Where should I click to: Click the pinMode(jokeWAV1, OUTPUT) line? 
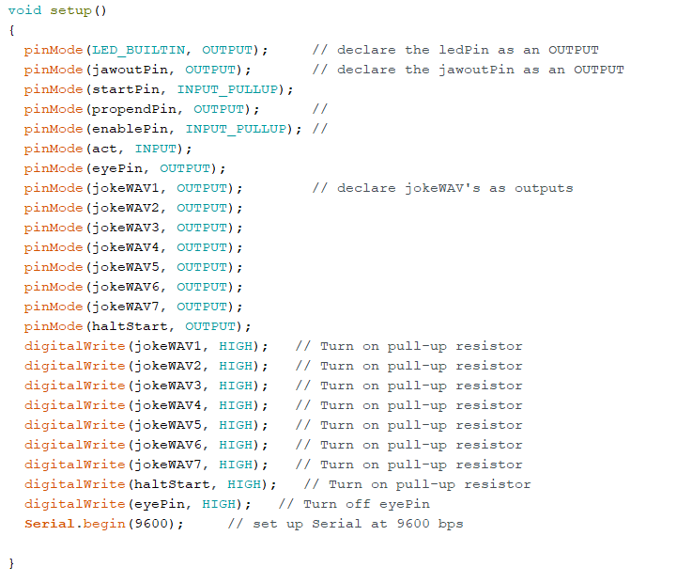coord(133,189)
